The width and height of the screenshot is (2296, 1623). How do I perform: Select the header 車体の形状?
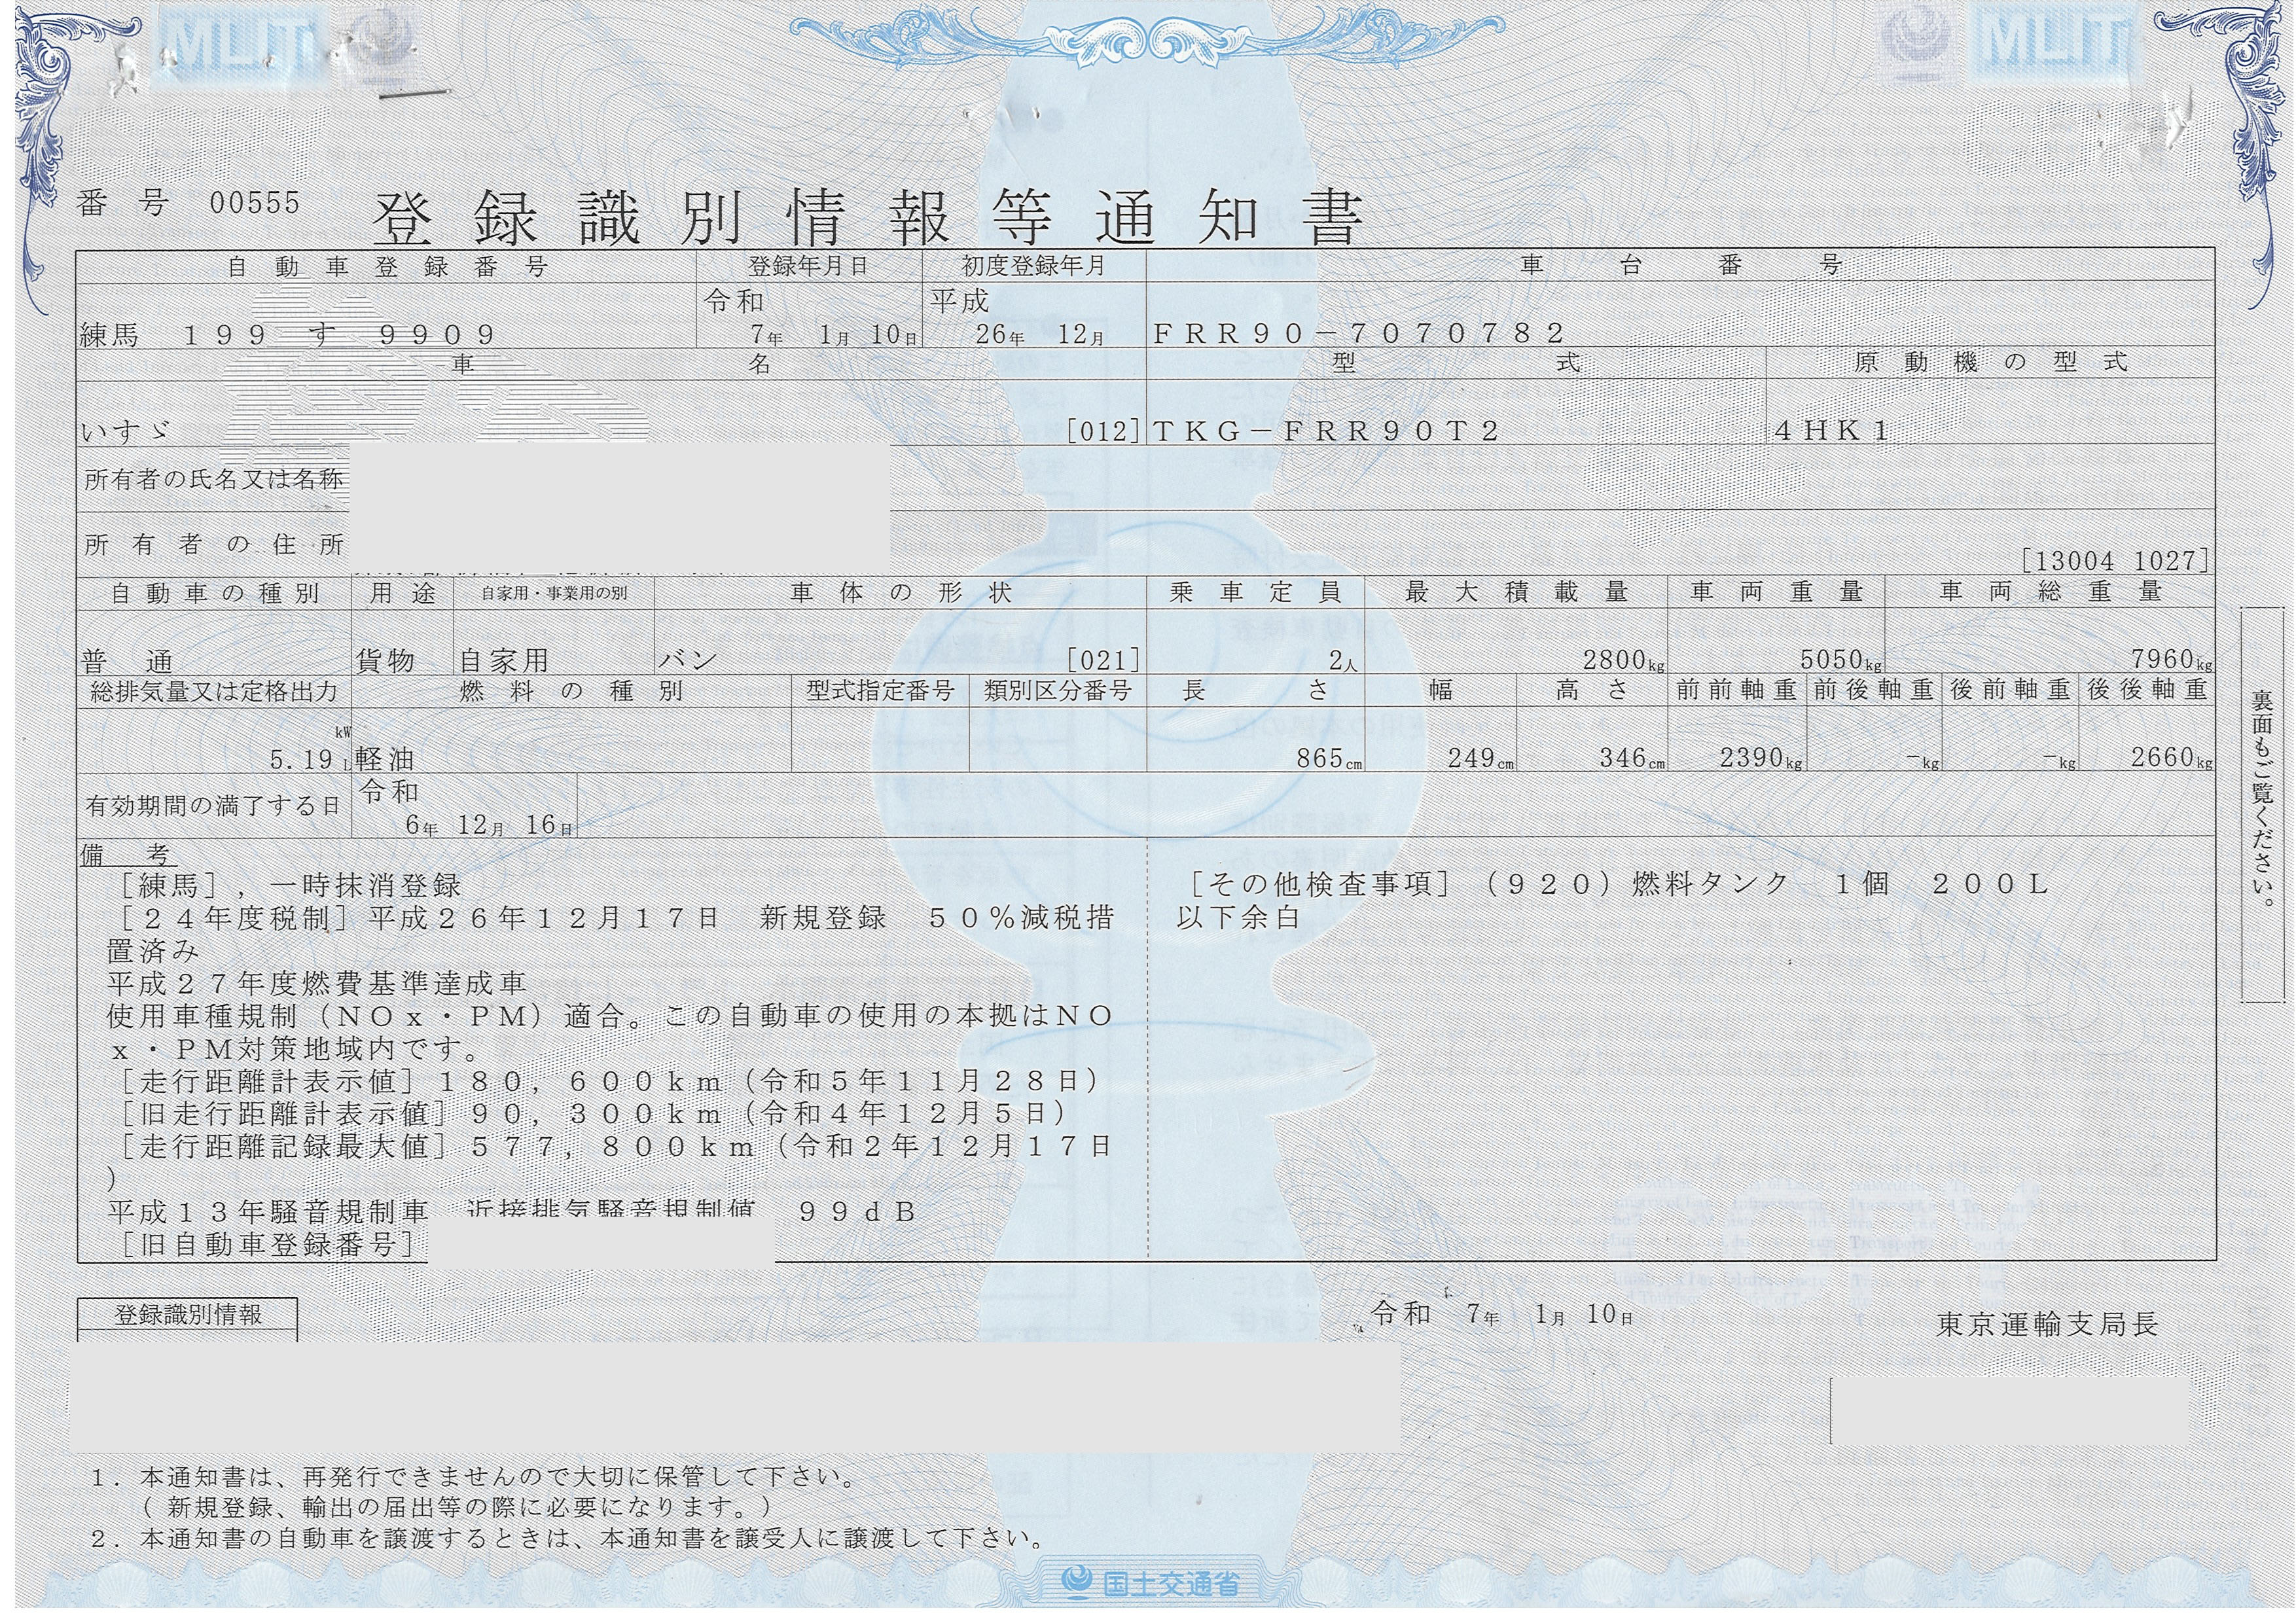coord(902,593)
